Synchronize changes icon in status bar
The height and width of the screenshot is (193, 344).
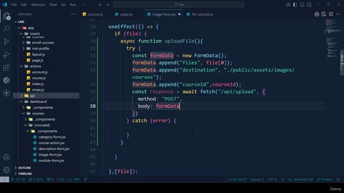point(23,180)
